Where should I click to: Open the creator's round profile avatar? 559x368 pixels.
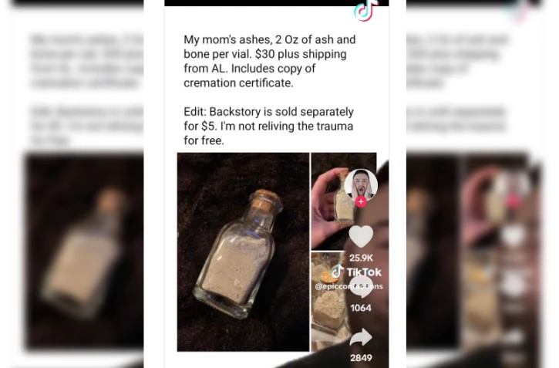(x=361, y=184)
